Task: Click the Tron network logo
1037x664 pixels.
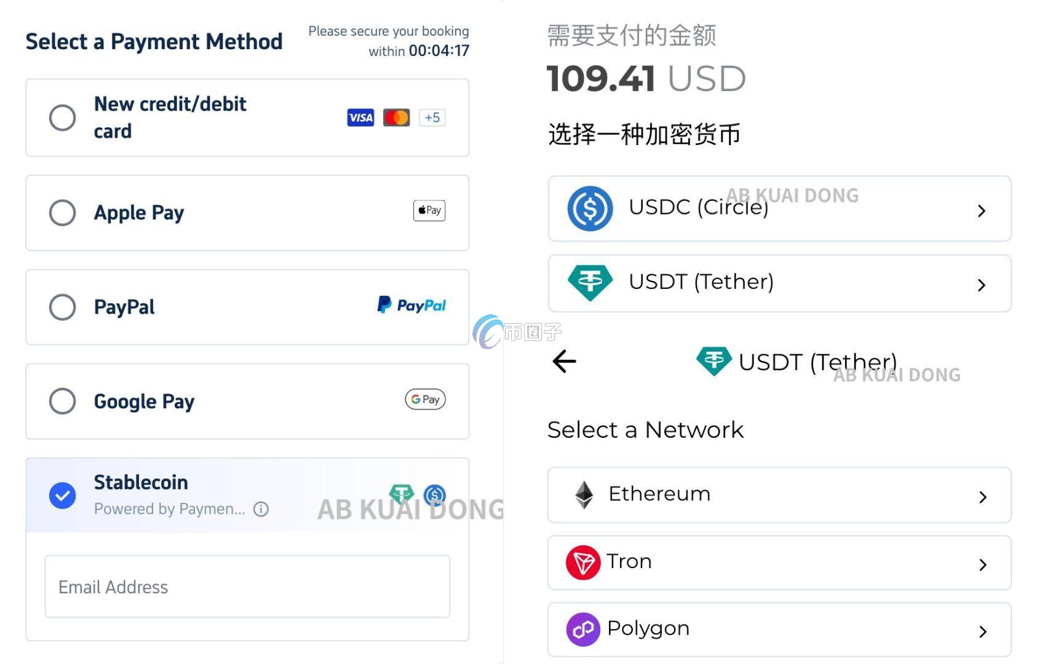Action: pyautogui.click(x=583, y=563)
